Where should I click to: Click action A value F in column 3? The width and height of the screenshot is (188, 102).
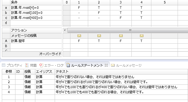(x=121, y=41)
